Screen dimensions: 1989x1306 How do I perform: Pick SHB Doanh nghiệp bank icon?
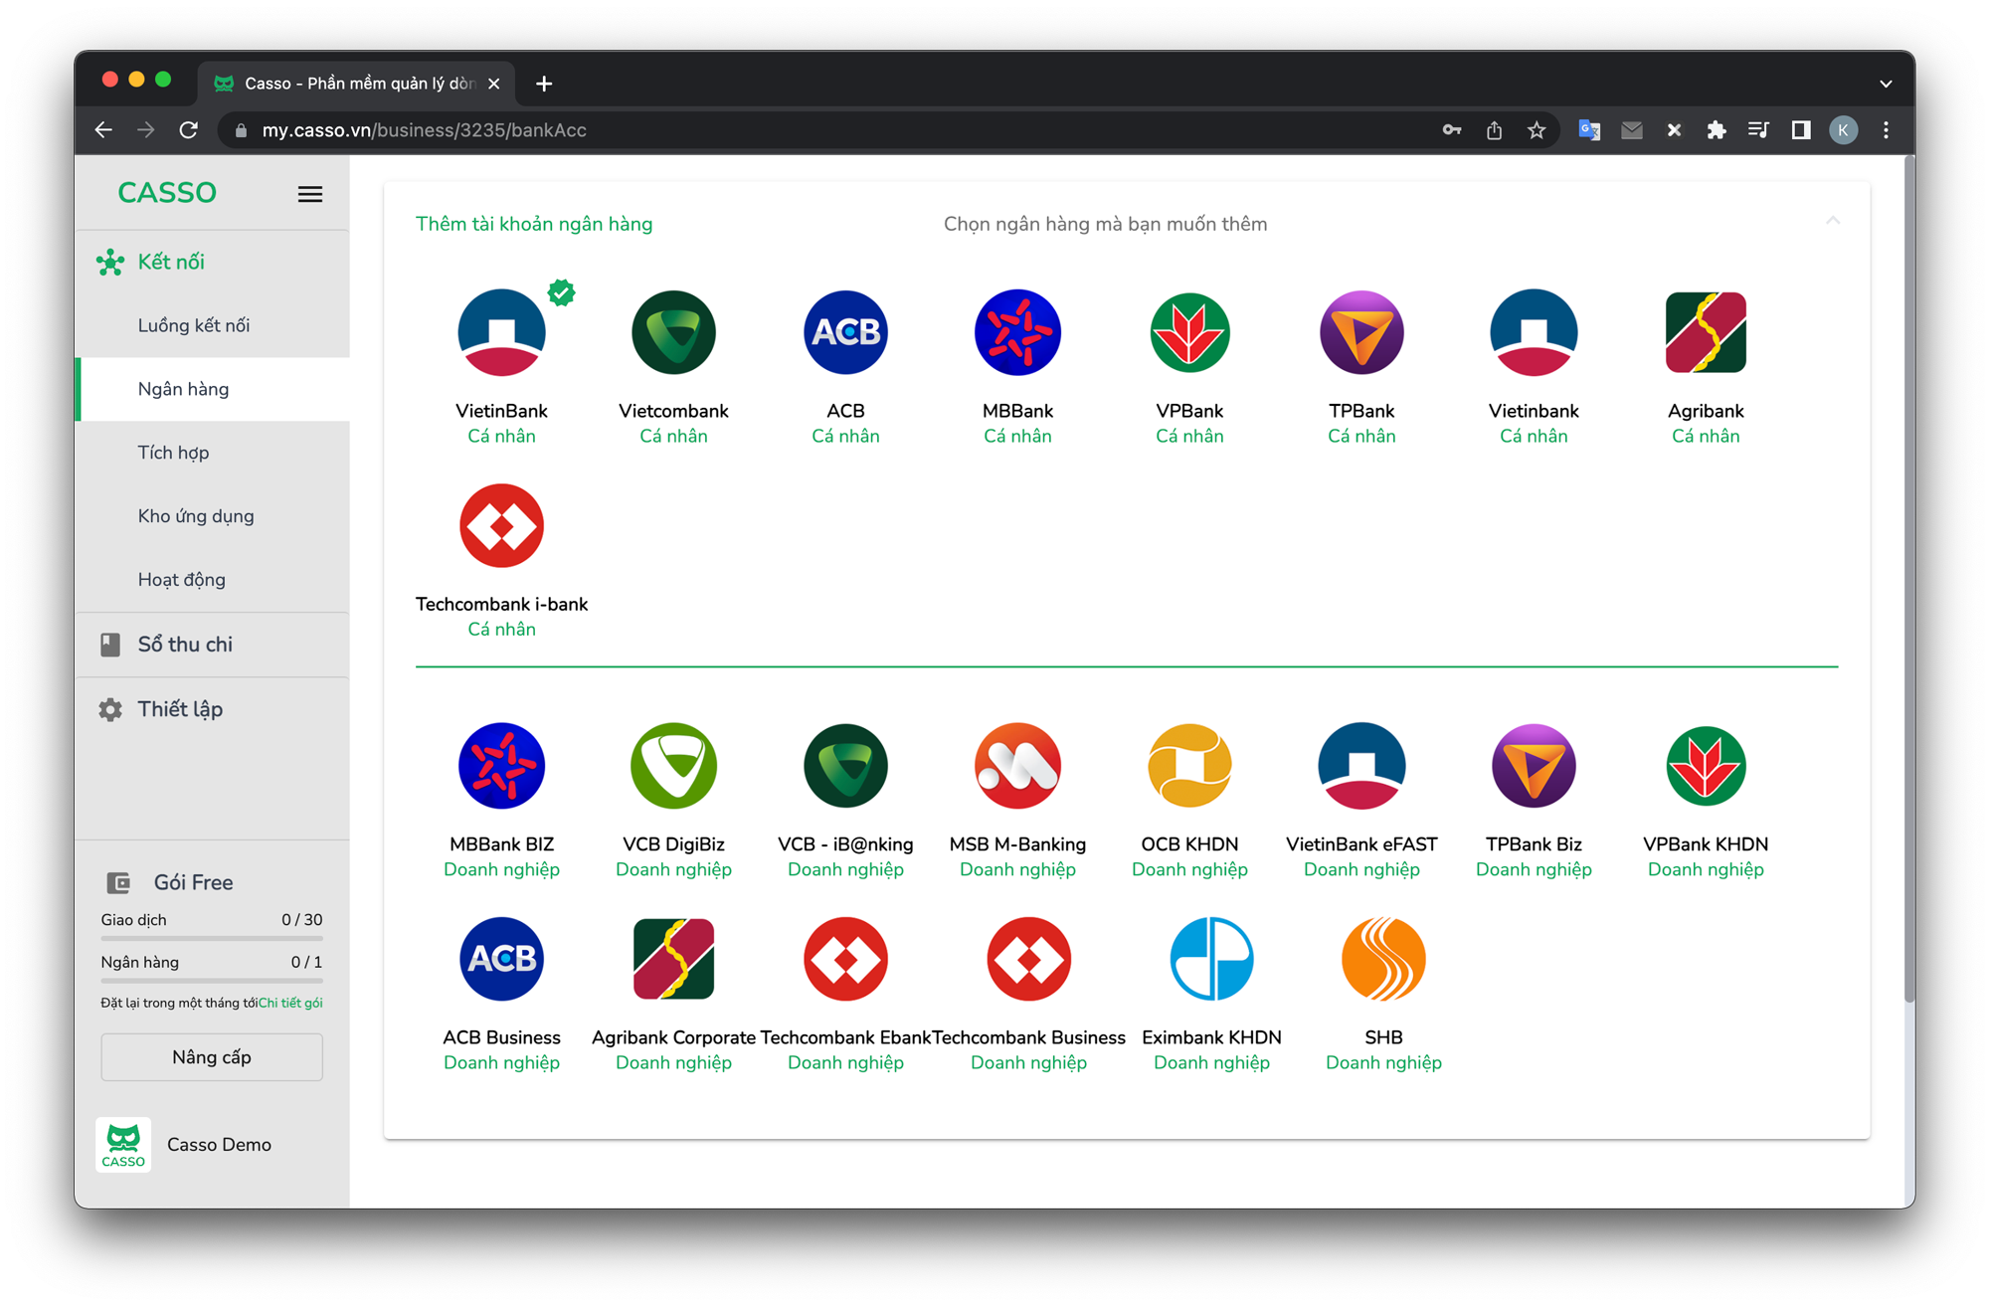point(1383,959)
